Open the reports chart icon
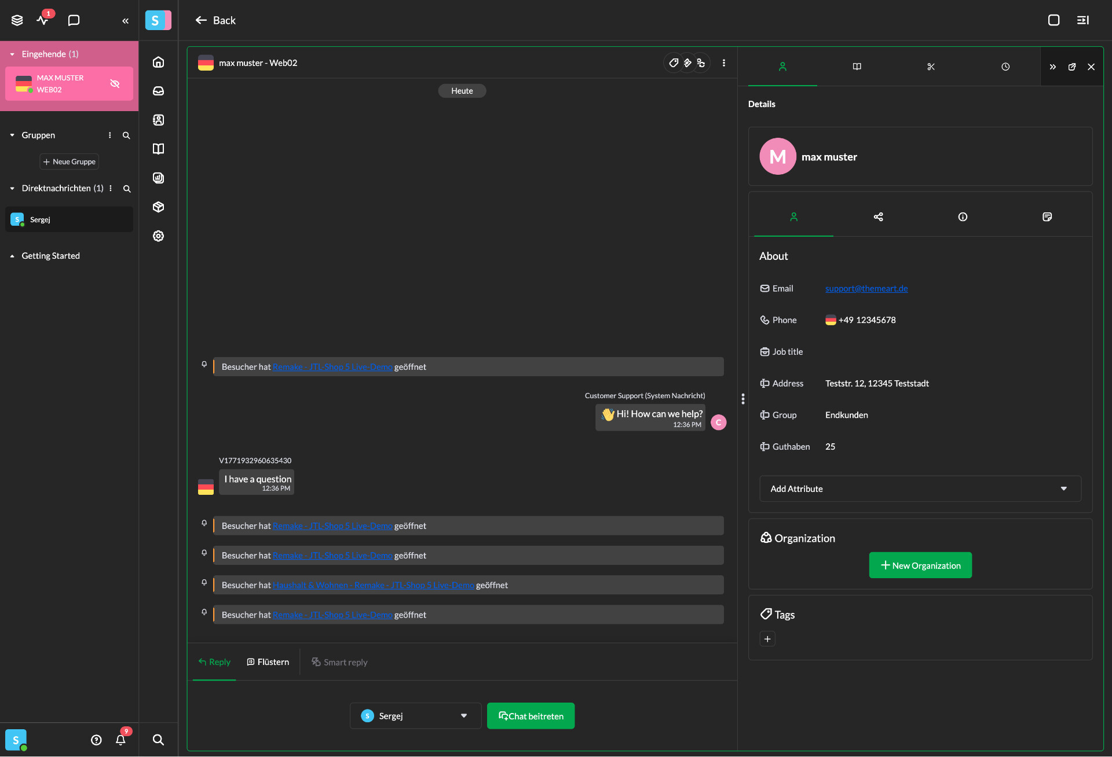This screenshot has height=757, width=1112. coord(158,178)
